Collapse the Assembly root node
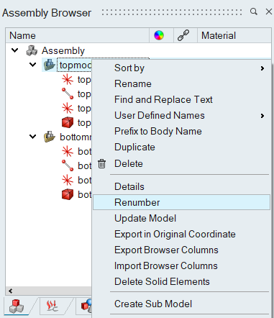The width and height of the screenshot is (274, 318). pos(15,50)
